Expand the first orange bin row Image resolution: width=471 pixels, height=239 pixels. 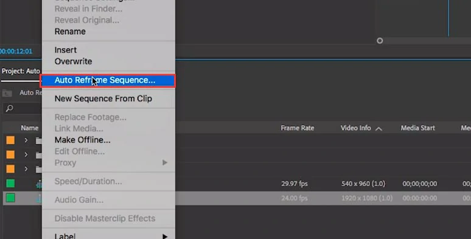click(x=26, y=140)
